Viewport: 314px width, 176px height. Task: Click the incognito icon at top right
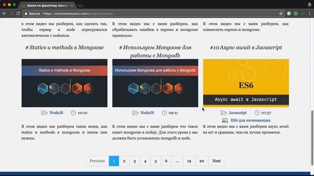(310, 5)
